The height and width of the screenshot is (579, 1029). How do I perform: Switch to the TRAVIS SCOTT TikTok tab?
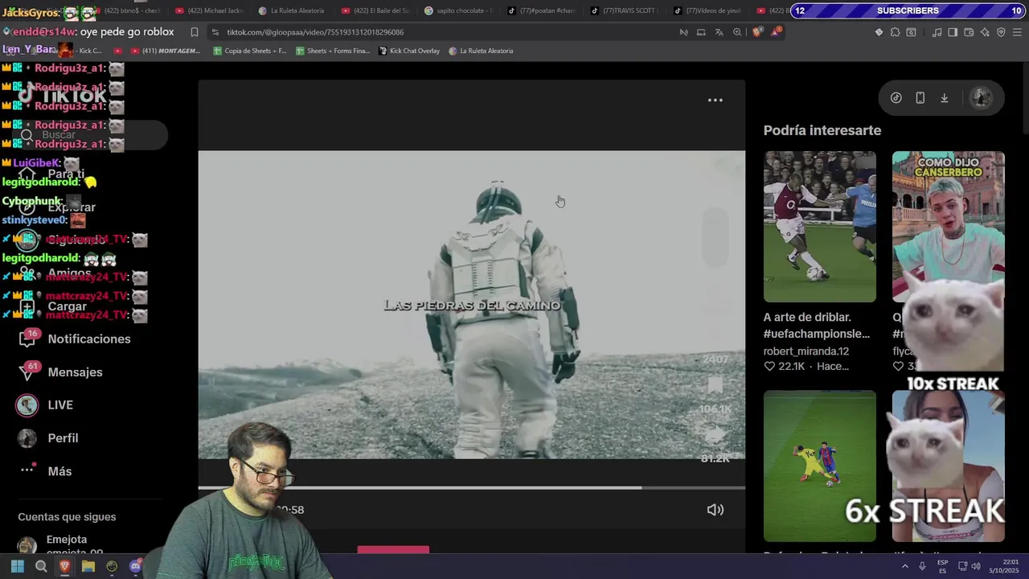coord(625,10)
